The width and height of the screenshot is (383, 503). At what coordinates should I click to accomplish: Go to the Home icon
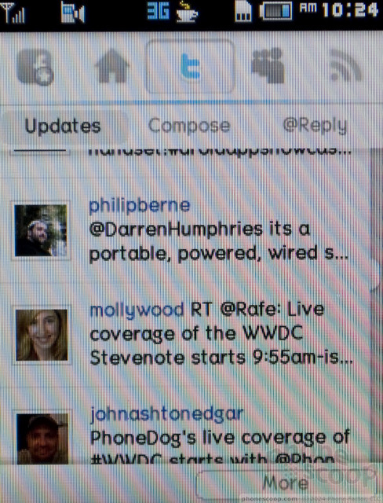(x=111, y=66)
